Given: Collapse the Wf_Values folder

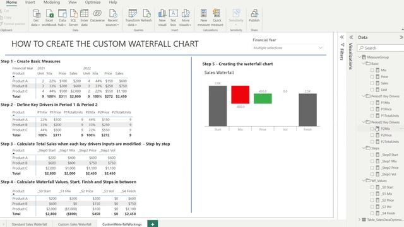Looking at the screenshot, I should click(364, 181).
